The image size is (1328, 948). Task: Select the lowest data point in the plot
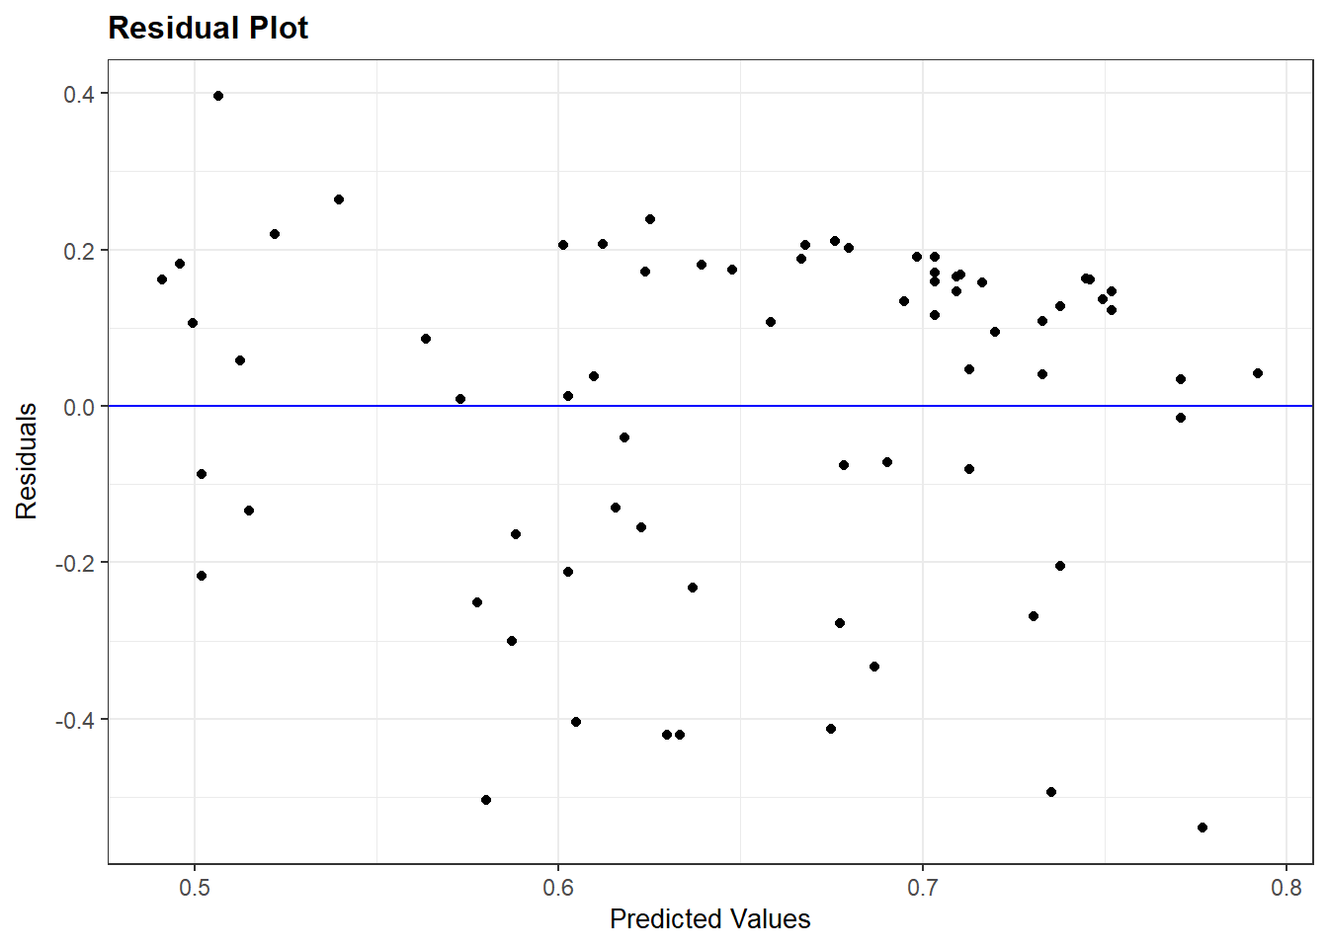pos(1203,828)
